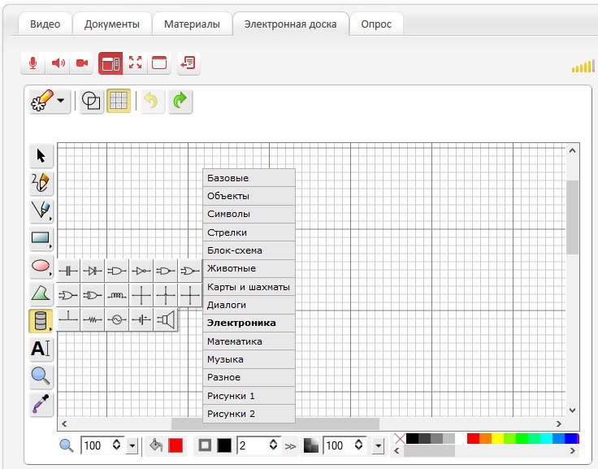Open the Материалы tab
The width and height of the screenshot is (598, 469).
[x=192, y=24]
